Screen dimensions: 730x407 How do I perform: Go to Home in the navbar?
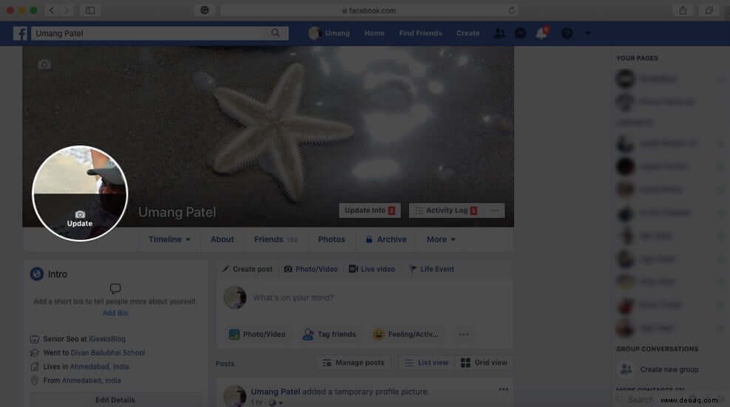(374, 33)
